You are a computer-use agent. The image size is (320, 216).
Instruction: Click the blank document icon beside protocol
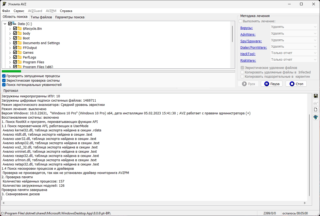click(316, 110)
